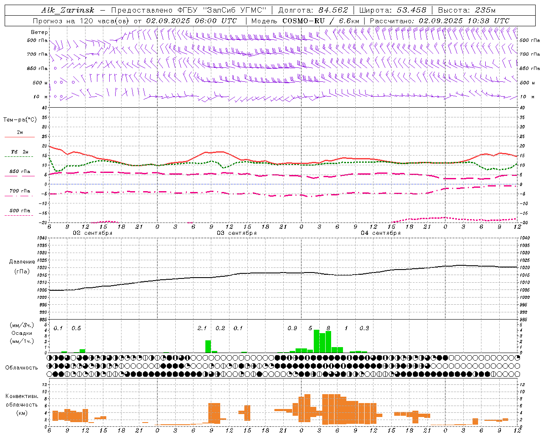Select the (мм/3ч.) unit label

tap(22, 325)
